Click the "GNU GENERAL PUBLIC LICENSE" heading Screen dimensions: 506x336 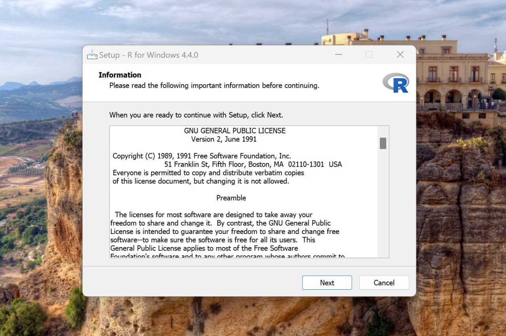click(235, 131)
